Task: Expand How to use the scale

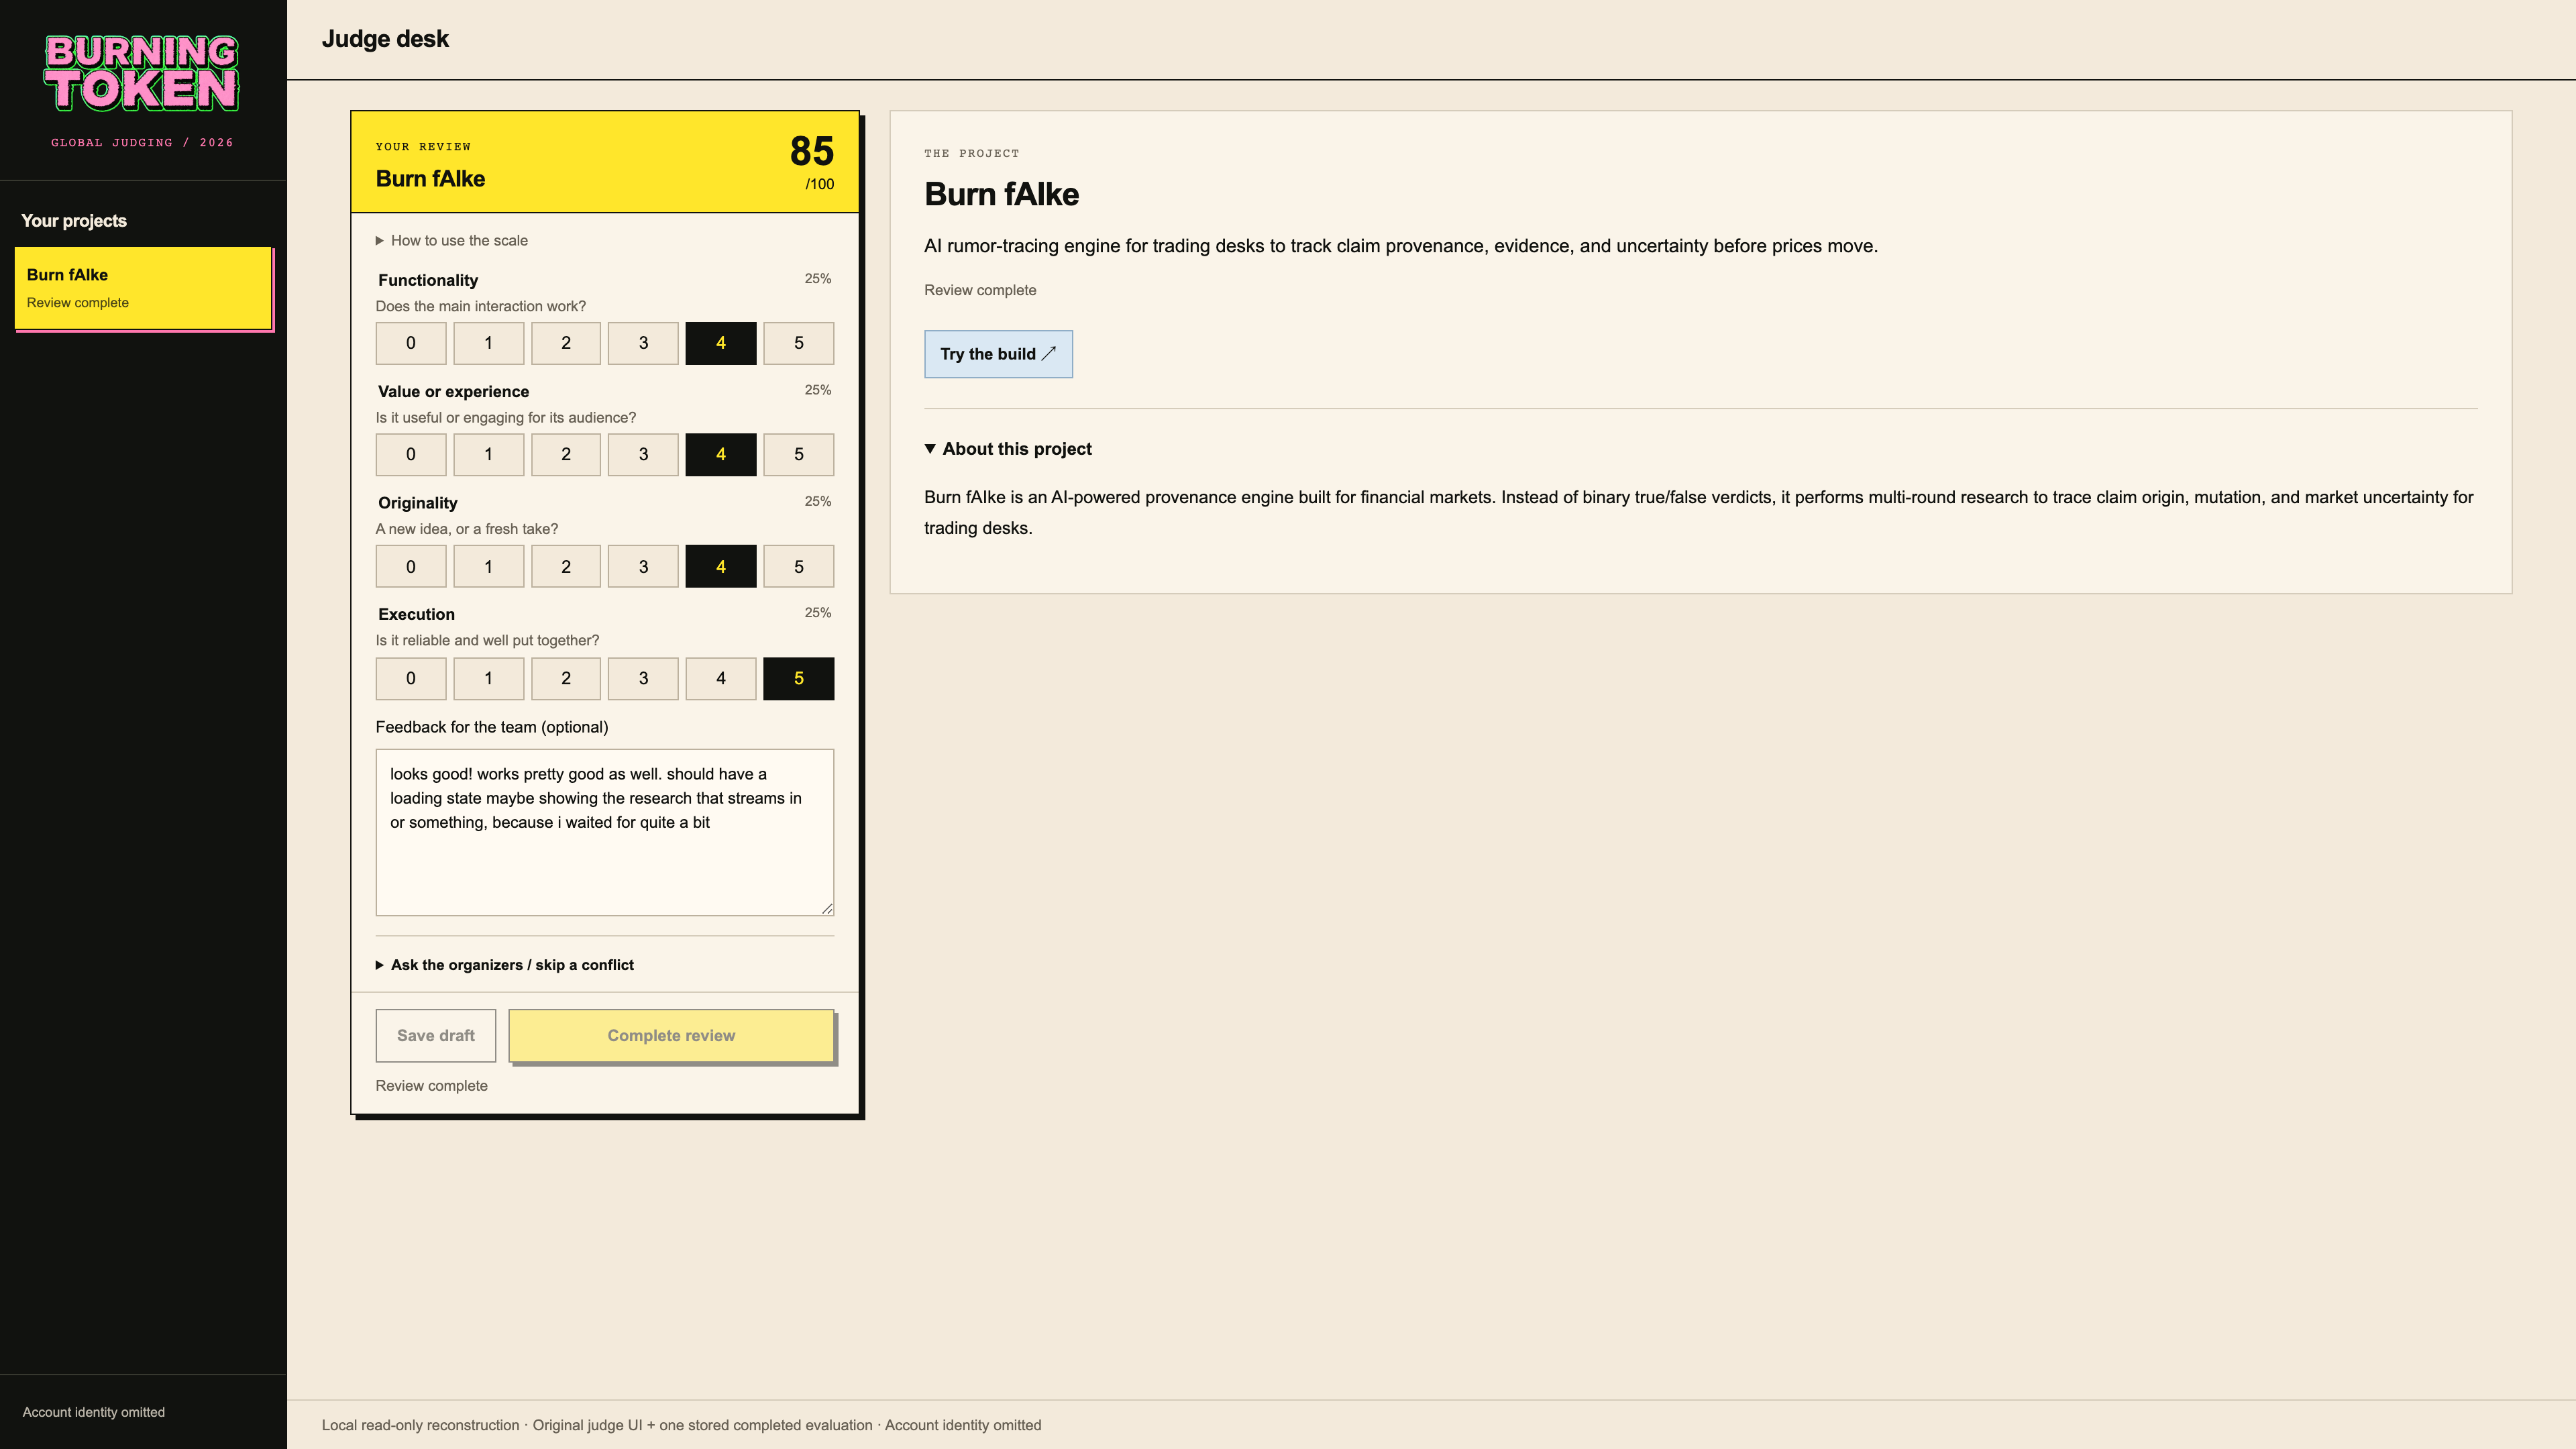Action: (452, 240)
